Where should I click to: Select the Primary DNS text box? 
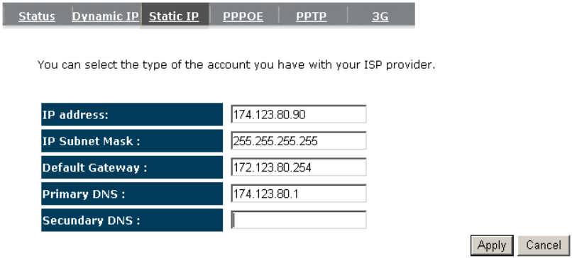(298, 194)
